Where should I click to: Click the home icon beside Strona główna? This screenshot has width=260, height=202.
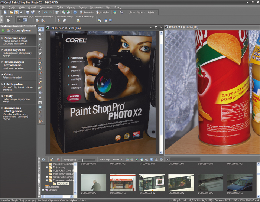coord(9,30)
